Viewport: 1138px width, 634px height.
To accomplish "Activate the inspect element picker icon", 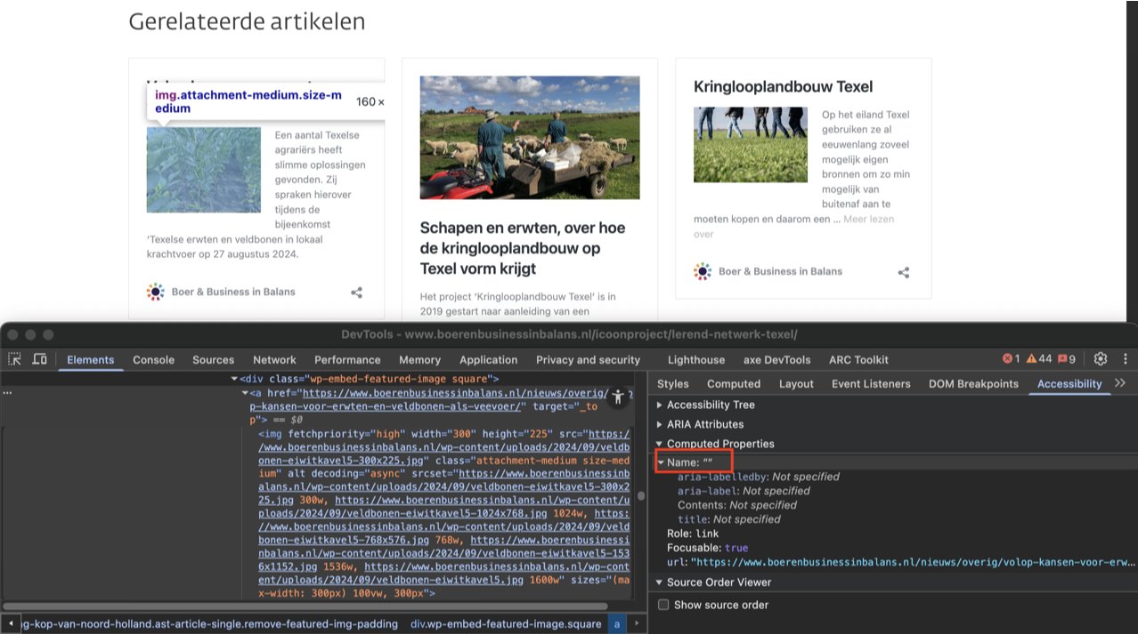I will click(15, 359).
